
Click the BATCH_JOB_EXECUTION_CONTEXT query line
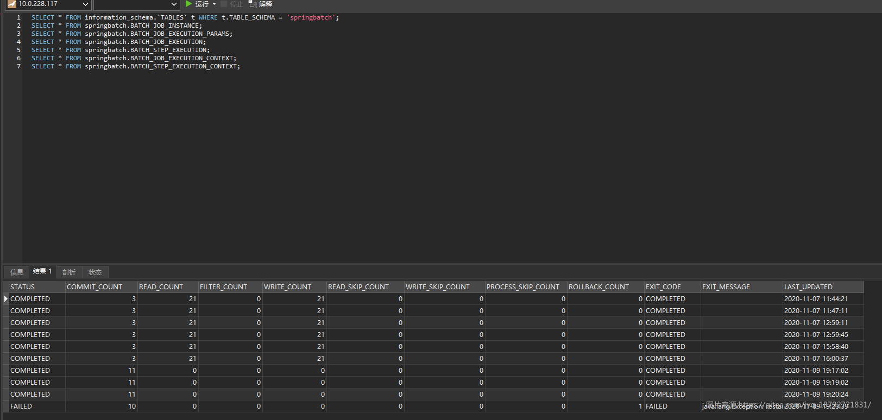point(134,58)
